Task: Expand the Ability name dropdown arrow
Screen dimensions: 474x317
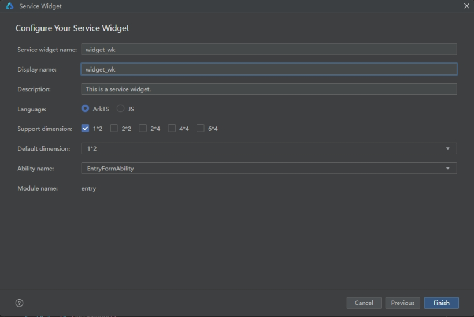Action: tap(448, 169)
